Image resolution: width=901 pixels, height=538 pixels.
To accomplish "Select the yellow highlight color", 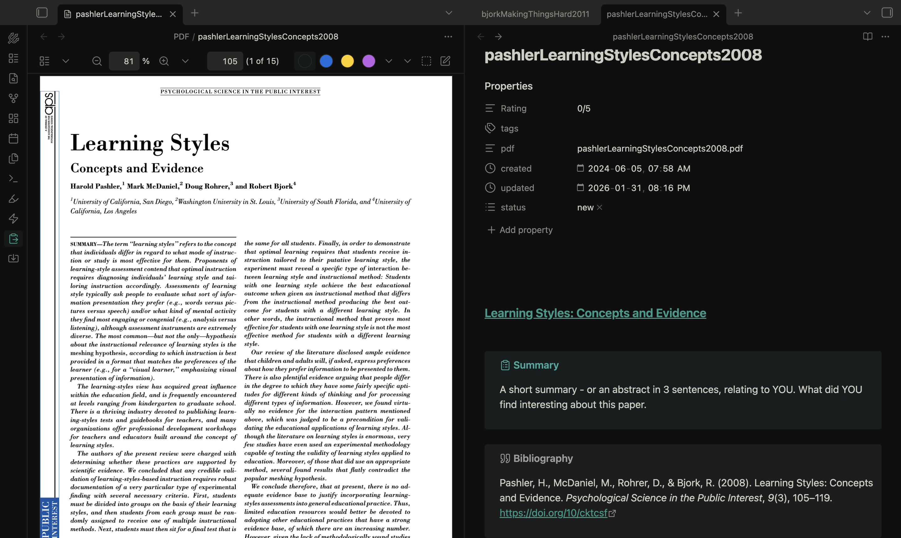I will point(347,61).
